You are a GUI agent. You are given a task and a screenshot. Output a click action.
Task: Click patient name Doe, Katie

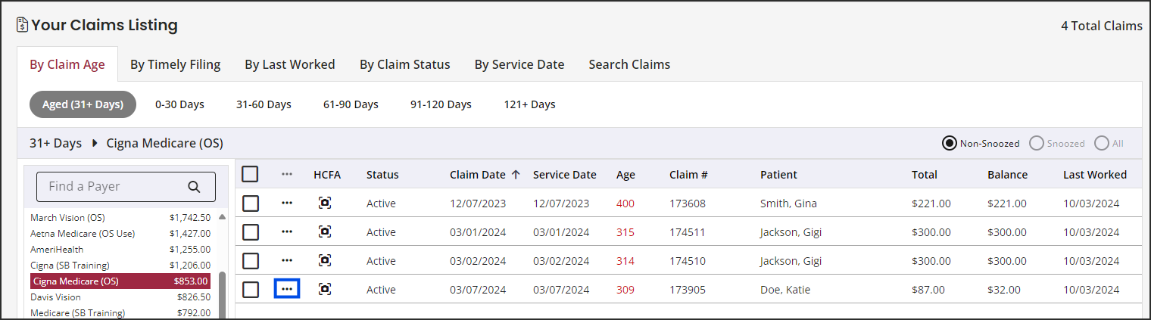click(784, 289)
